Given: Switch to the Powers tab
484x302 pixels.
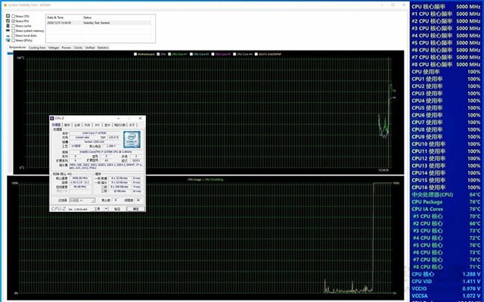Looking at the screenshot, I should click(67, 48).
